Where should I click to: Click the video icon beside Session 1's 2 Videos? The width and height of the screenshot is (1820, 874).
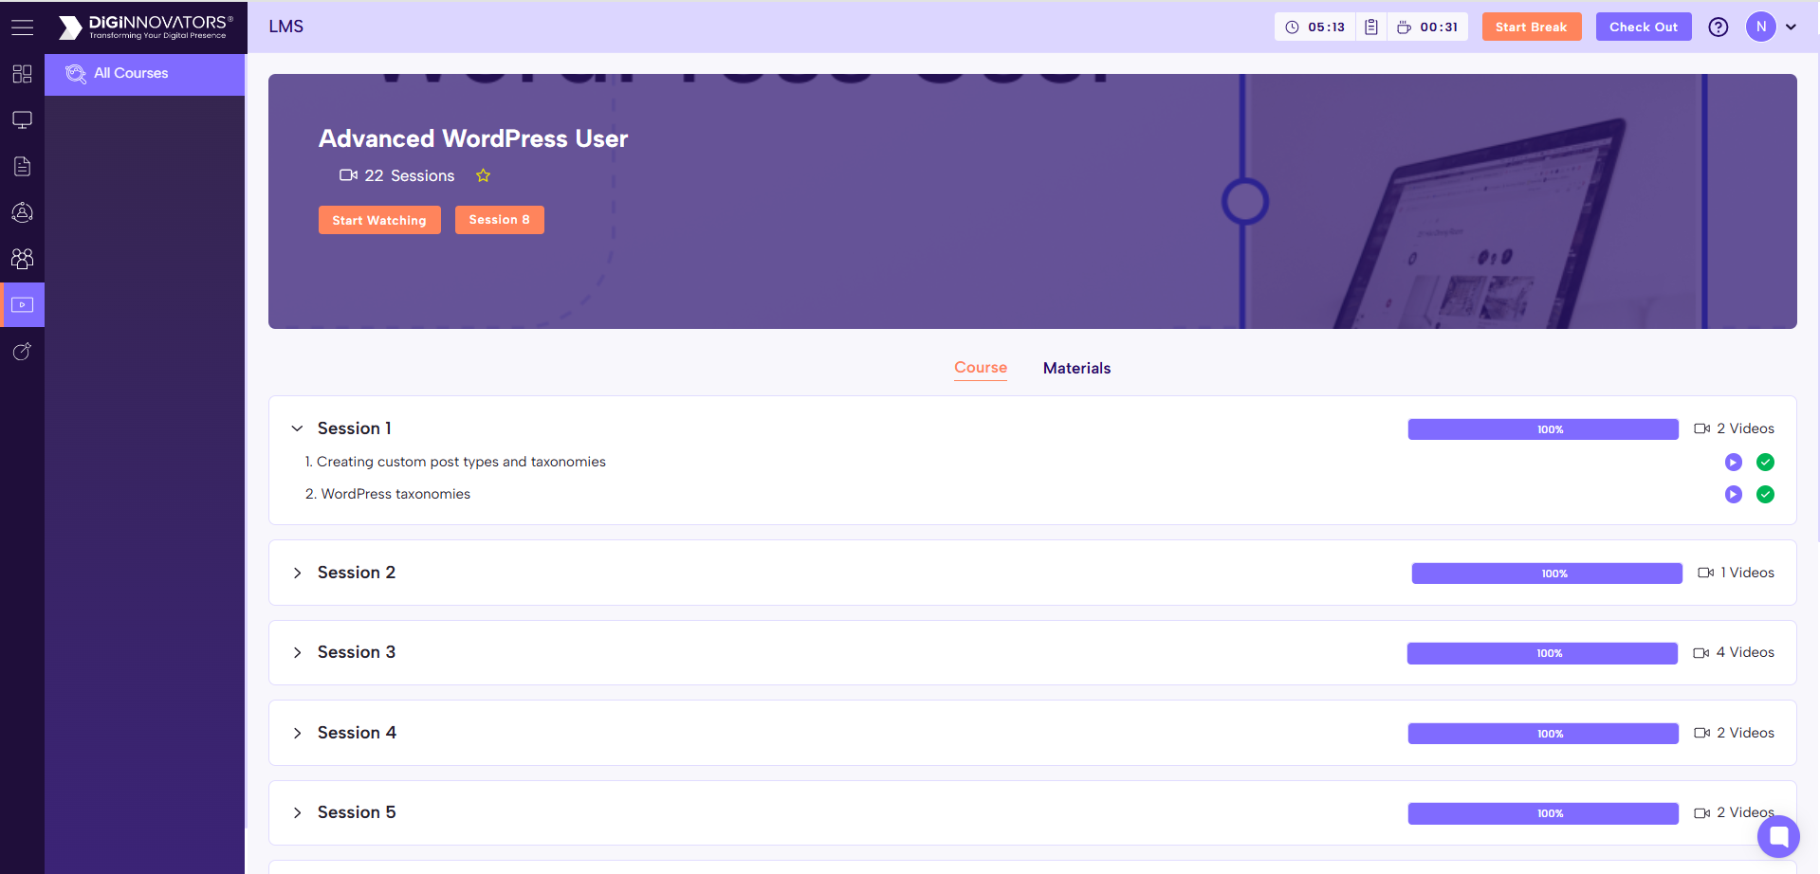point(1701,428)
